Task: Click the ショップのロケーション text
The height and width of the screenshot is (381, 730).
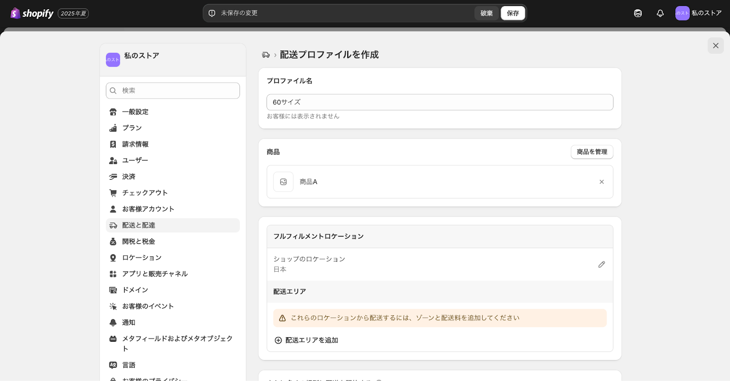Action: pyautogui.click(x=309, y=259)
